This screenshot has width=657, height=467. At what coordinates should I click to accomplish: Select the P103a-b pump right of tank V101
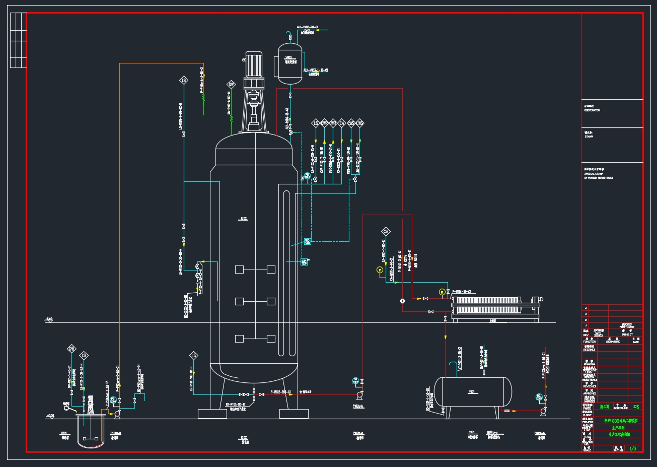tap(543, 412)
